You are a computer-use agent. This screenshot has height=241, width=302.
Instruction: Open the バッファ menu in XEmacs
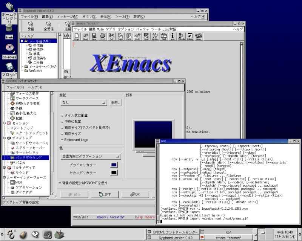[x=142, y=29]
